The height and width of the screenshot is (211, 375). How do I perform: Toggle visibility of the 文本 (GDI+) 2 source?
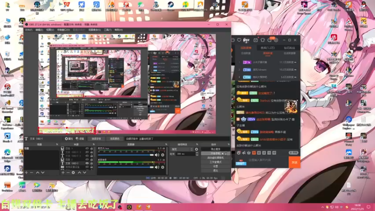(x=87, y=156)
